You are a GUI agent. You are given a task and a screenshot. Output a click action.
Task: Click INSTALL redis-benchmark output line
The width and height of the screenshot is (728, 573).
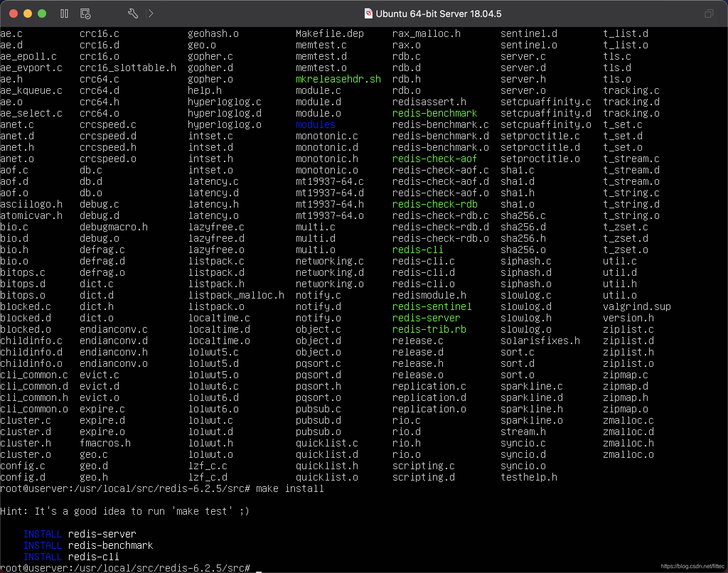click(x=88, y=545)
